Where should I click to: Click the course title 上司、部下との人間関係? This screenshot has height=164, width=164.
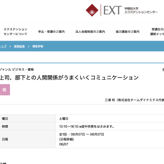click(69, 77)
